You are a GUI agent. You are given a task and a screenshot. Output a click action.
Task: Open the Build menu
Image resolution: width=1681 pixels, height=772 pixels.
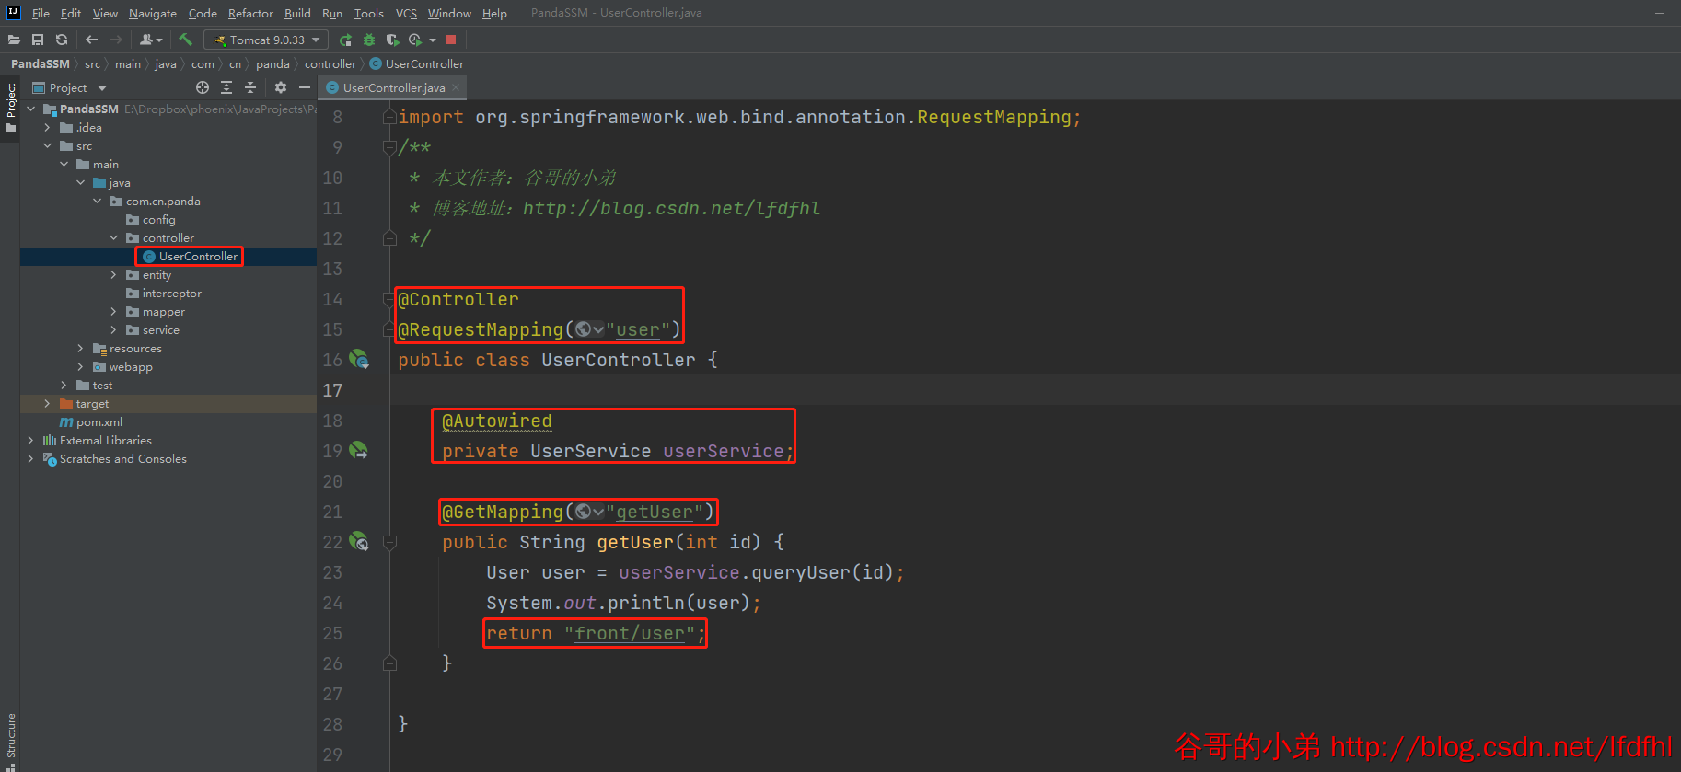[297, 13]
